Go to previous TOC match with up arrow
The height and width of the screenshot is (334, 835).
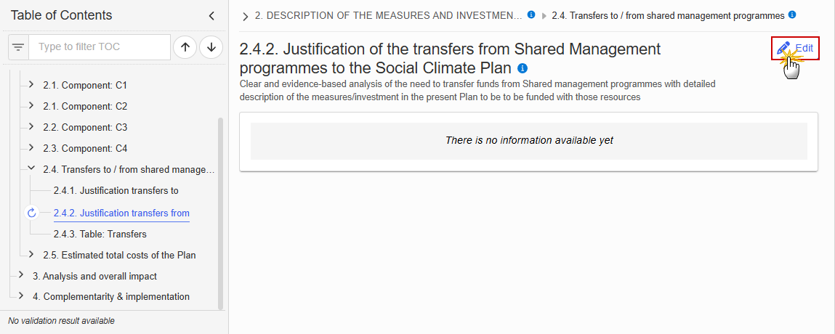[185, 47]
